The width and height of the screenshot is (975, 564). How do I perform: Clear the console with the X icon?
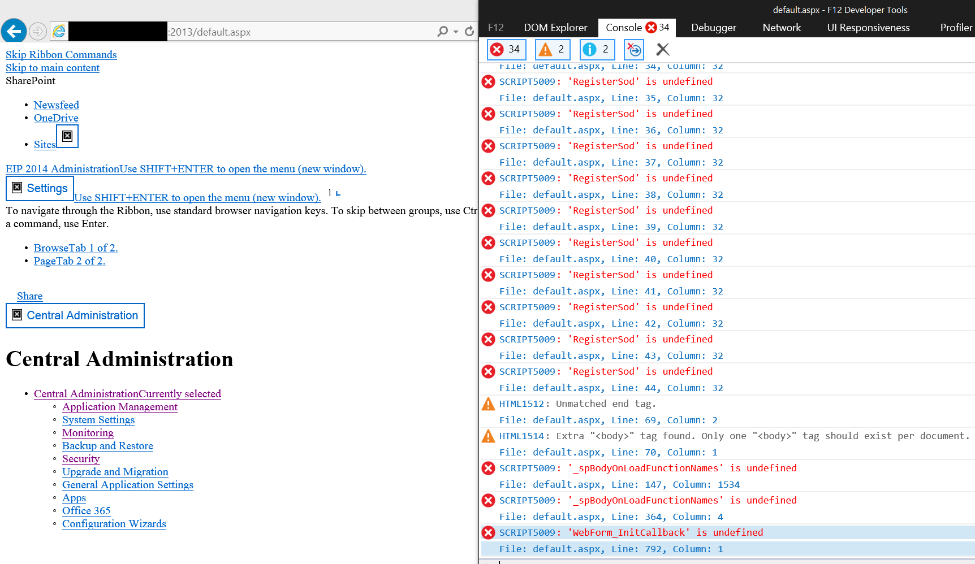point(663,50)
